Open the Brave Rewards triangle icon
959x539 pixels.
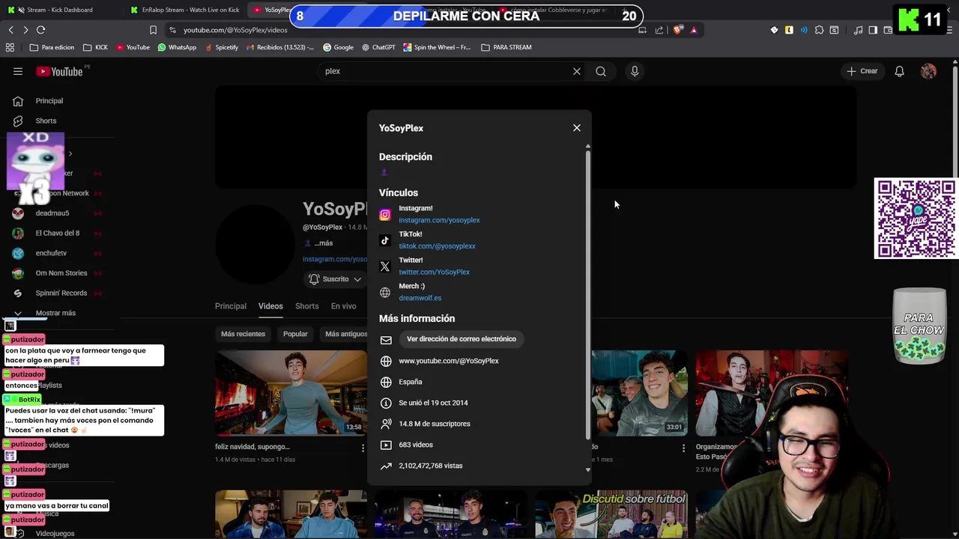[694, 30]
